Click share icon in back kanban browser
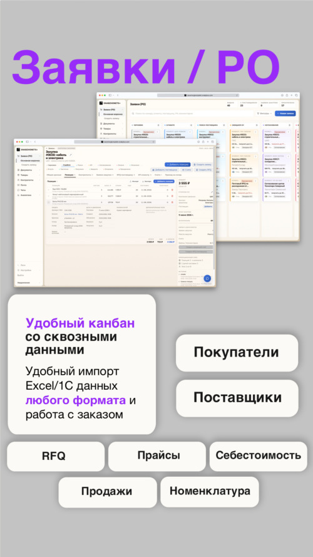Image resolution: width=313 pixels, height=557 pixels. 287,95
